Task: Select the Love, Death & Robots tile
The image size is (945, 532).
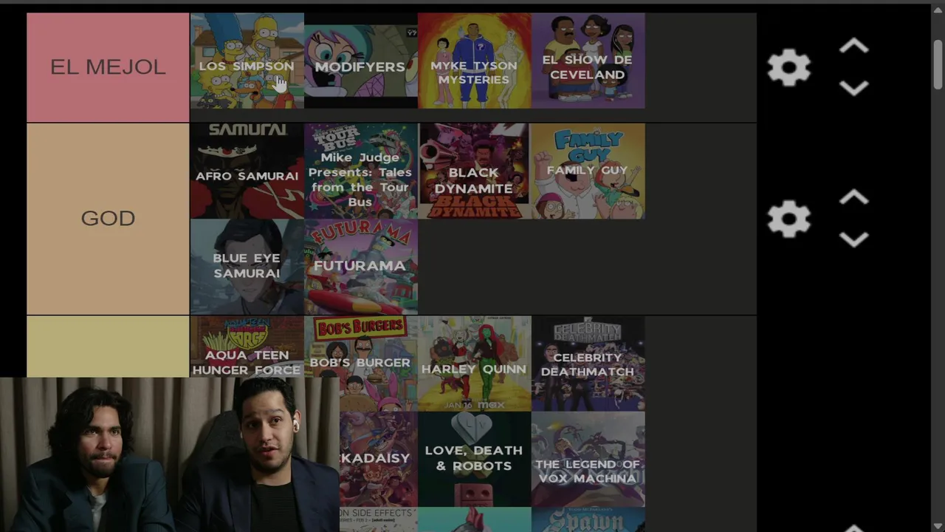Action: [x=474, y=459]
